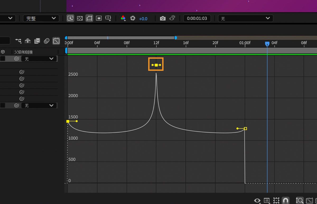The width and height of the screenshot is (317, 204).
Task: Open the 完整 resolution dropdown
Action: click(x=41, y=18)
